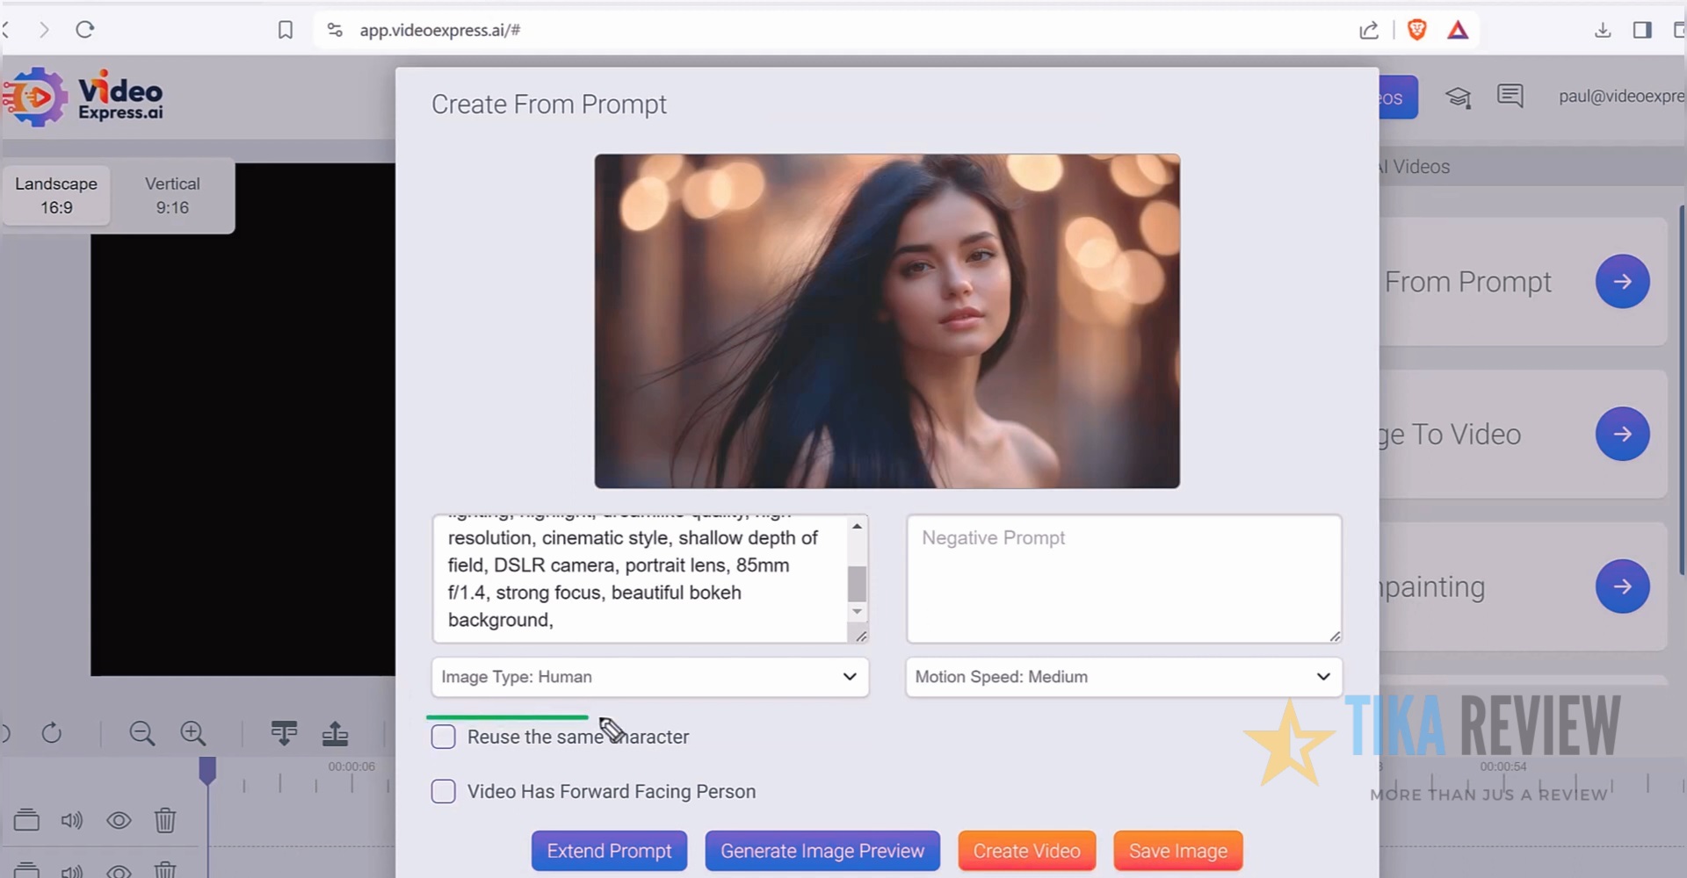Open the Image Type dropdown

coord(649,677)
